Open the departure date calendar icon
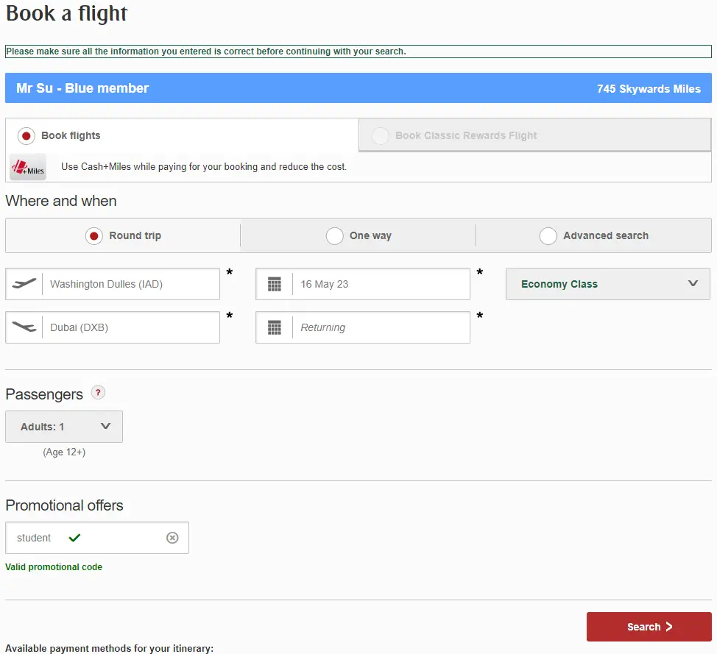Image resolution: width=717 pixels, height=654 pixels. tap(275, 284)
